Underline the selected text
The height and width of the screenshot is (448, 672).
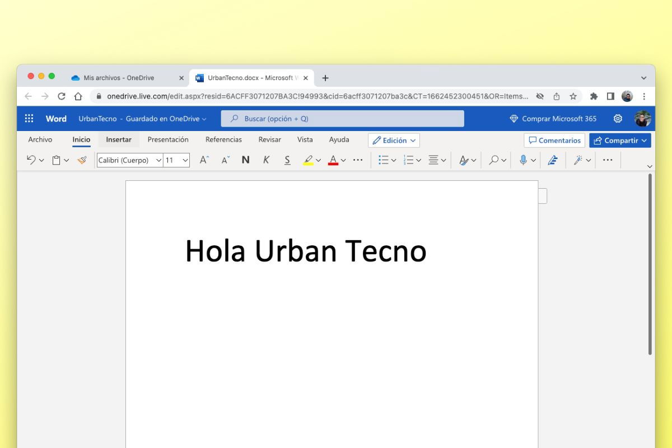pyautogui.click(x=287, y=160)
